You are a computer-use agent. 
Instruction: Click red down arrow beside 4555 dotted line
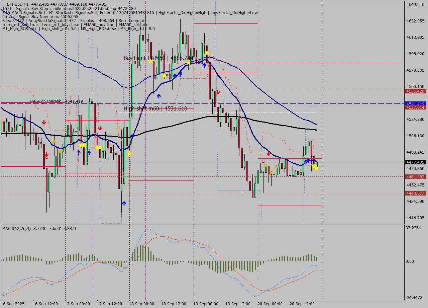click(x=218, y=92)
